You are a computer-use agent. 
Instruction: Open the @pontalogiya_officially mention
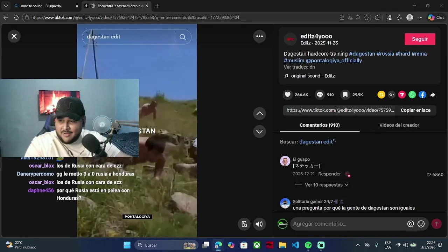pyautogui.click(x=334, y=61)
